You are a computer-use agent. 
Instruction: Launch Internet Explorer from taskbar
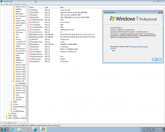tap(12, 129)
